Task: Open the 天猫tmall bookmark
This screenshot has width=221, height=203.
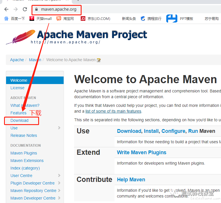Action: 44,18
